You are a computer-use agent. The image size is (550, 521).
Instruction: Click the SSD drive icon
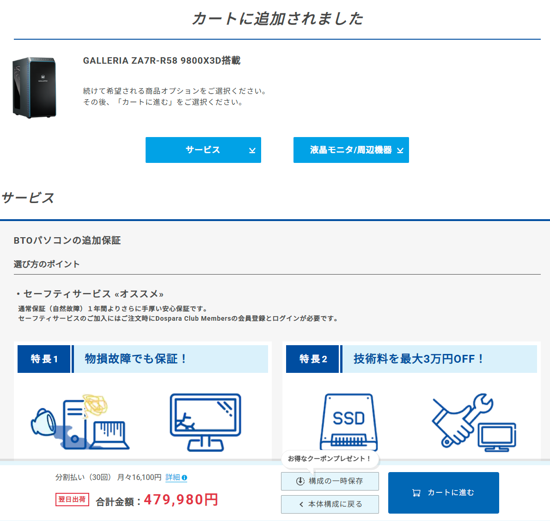pyautogui.click(x=348, y=422)
